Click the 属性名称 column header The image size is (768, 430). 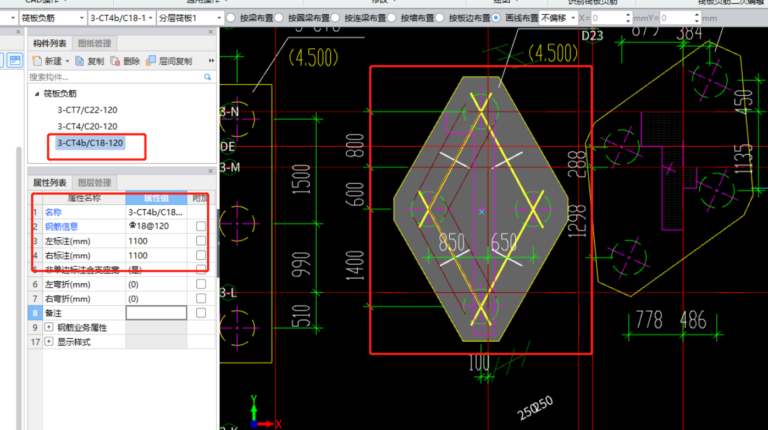click(84, 198)
